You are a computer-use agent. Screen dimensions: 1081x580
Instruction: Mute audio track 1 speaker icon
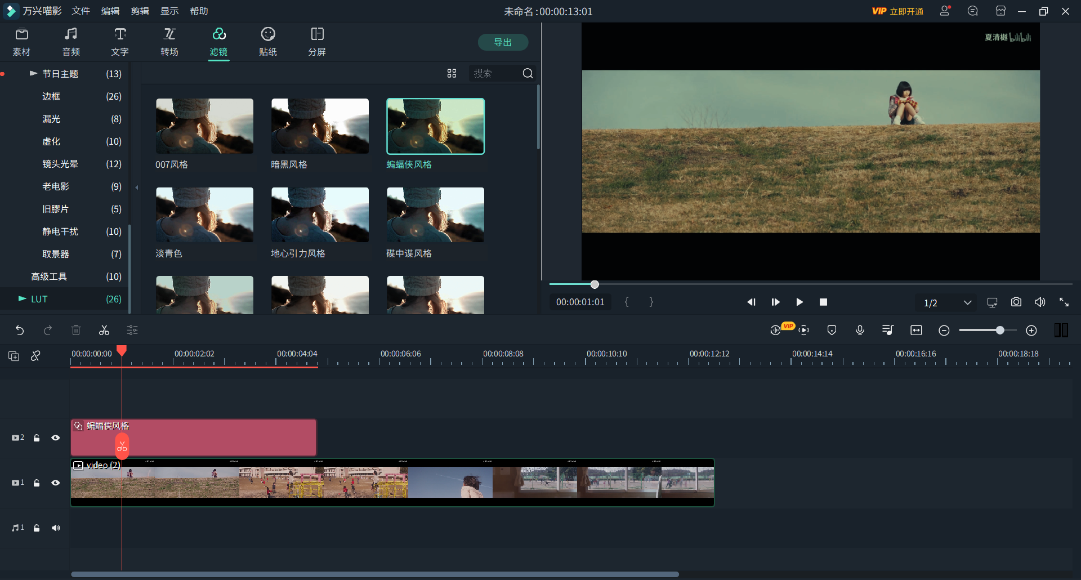[x=56, y=528]
